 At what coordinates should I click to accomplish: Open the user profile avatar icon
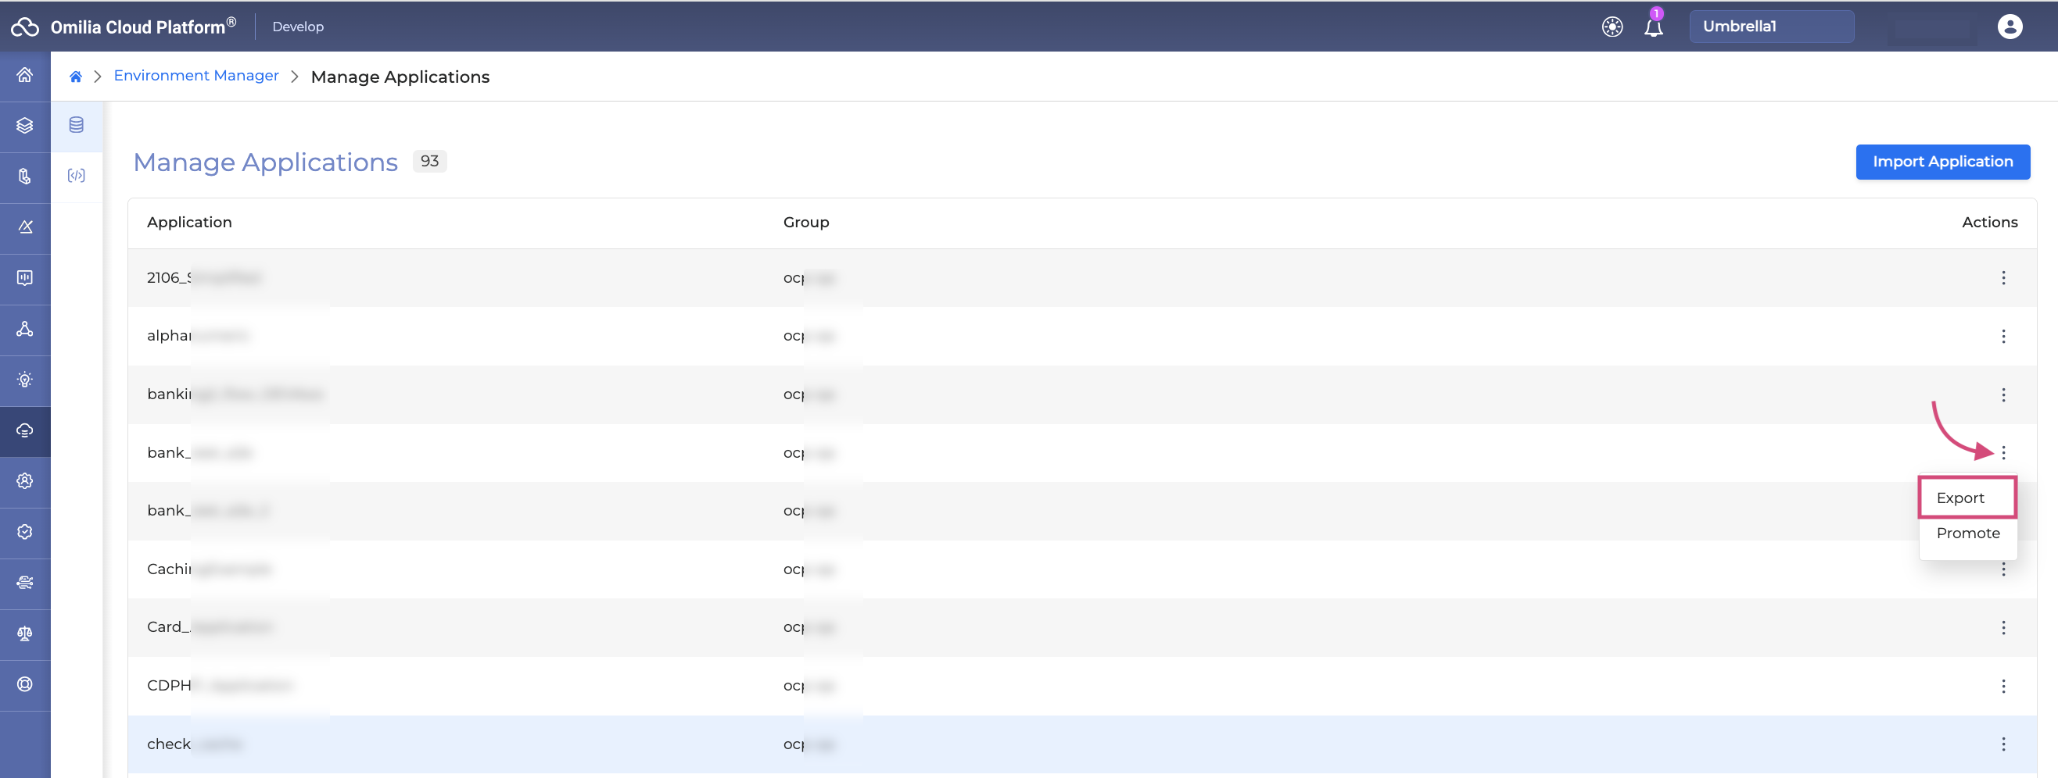click(2010, 27)
